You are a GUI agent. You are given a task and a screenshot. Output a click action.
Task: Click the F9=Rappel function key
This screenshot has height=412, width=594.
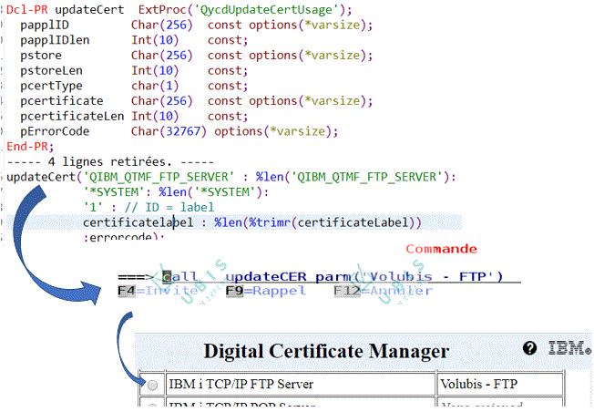click(265, 291)
